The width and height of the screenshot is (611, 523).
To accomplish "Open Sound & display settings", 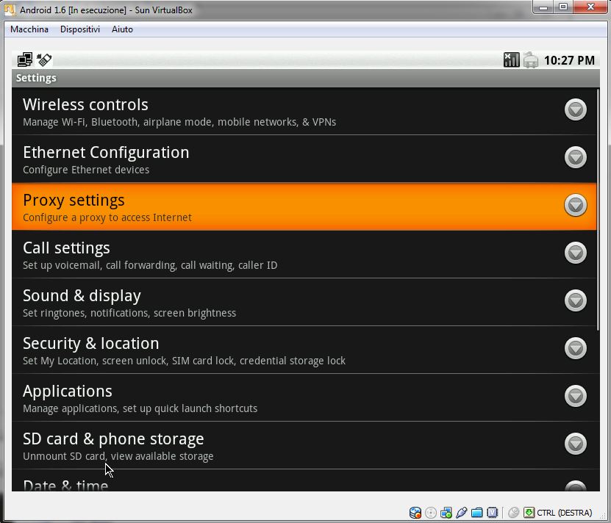I will (304, 302).
